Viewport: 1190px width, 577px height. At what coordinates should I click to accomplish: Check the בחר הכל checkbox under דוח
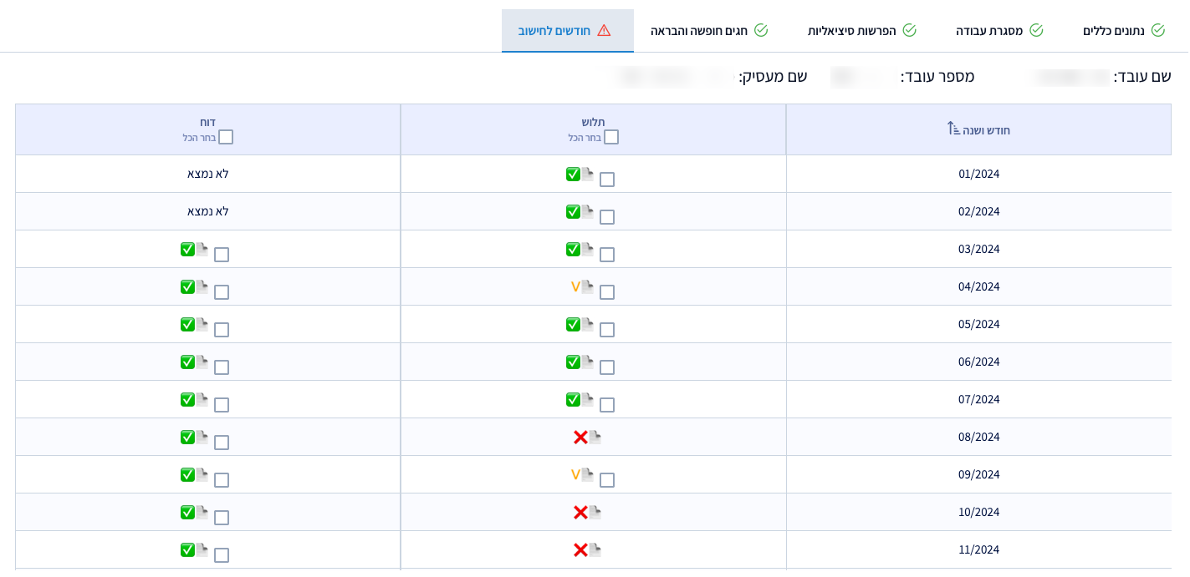[226, 137]
